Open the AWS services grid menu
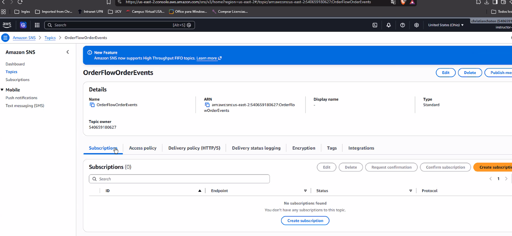This screenshot has height=236, width=512. pos(37,25)
